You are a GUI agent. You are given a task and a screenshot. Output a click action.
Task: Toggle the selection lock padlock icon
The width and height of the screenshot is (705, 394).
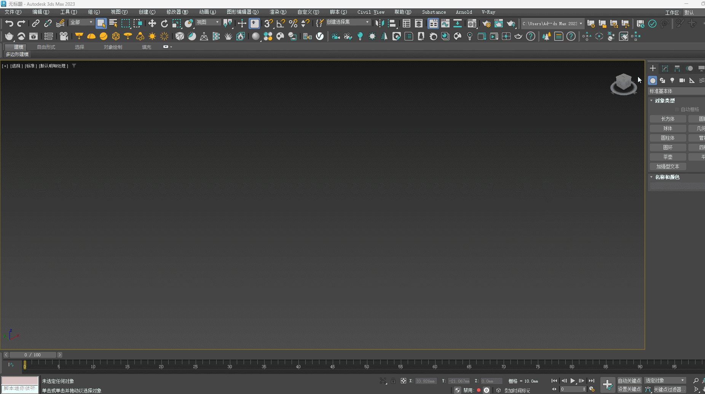coord(393,381)
